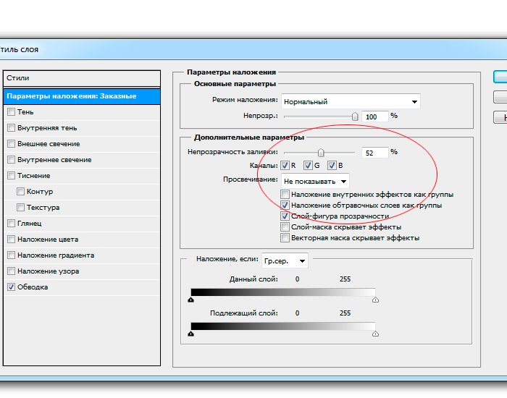507x398 pixels.
Task: Uncheck the R channel checkbox
Action: [x=285, y=166]
